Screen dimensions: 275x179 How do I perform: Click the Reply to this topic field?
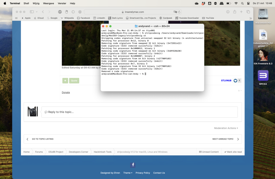(x=140, y=112)
